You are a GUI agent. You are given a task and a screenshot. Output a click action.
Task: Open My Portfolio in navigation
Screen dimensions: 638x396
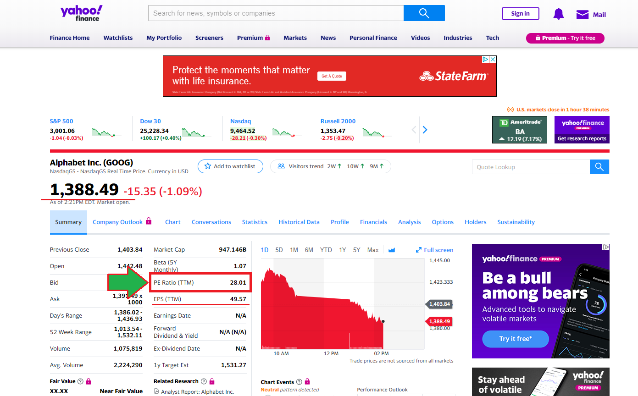click(x=164, y=38)
